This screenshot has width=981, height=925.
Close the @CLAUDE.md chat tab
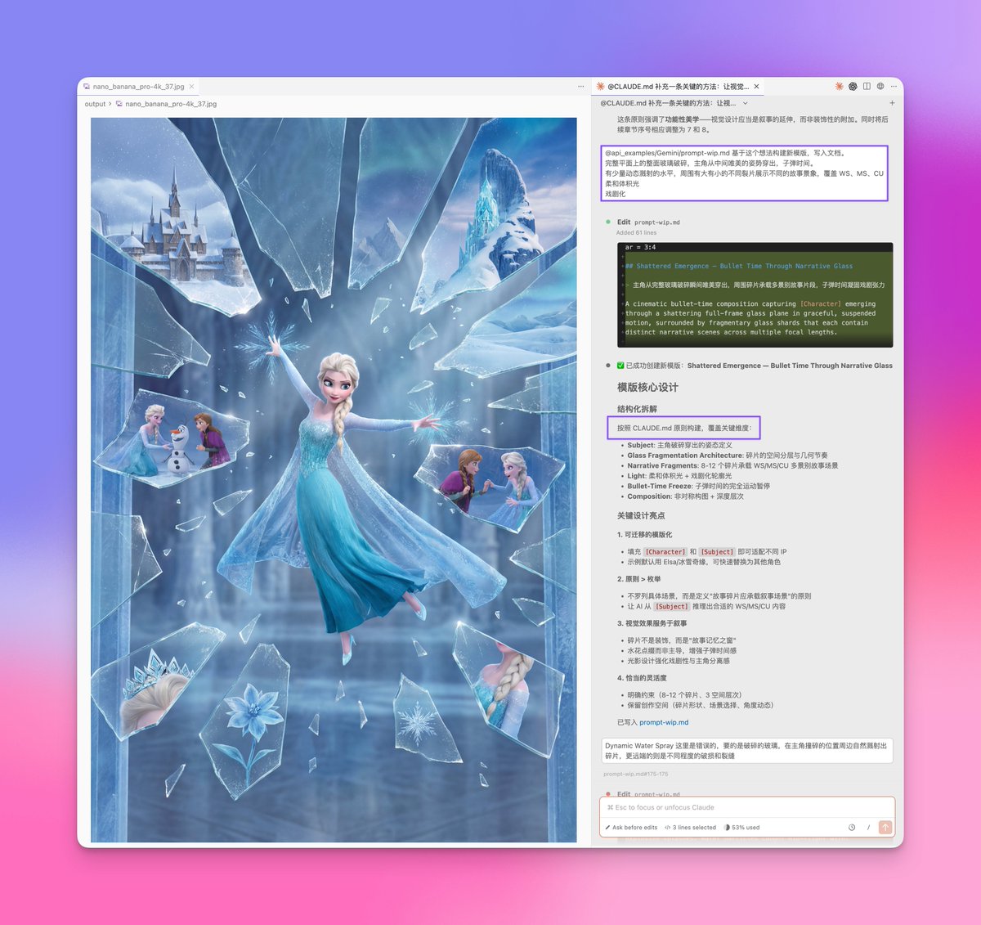[x=756, y=87]
